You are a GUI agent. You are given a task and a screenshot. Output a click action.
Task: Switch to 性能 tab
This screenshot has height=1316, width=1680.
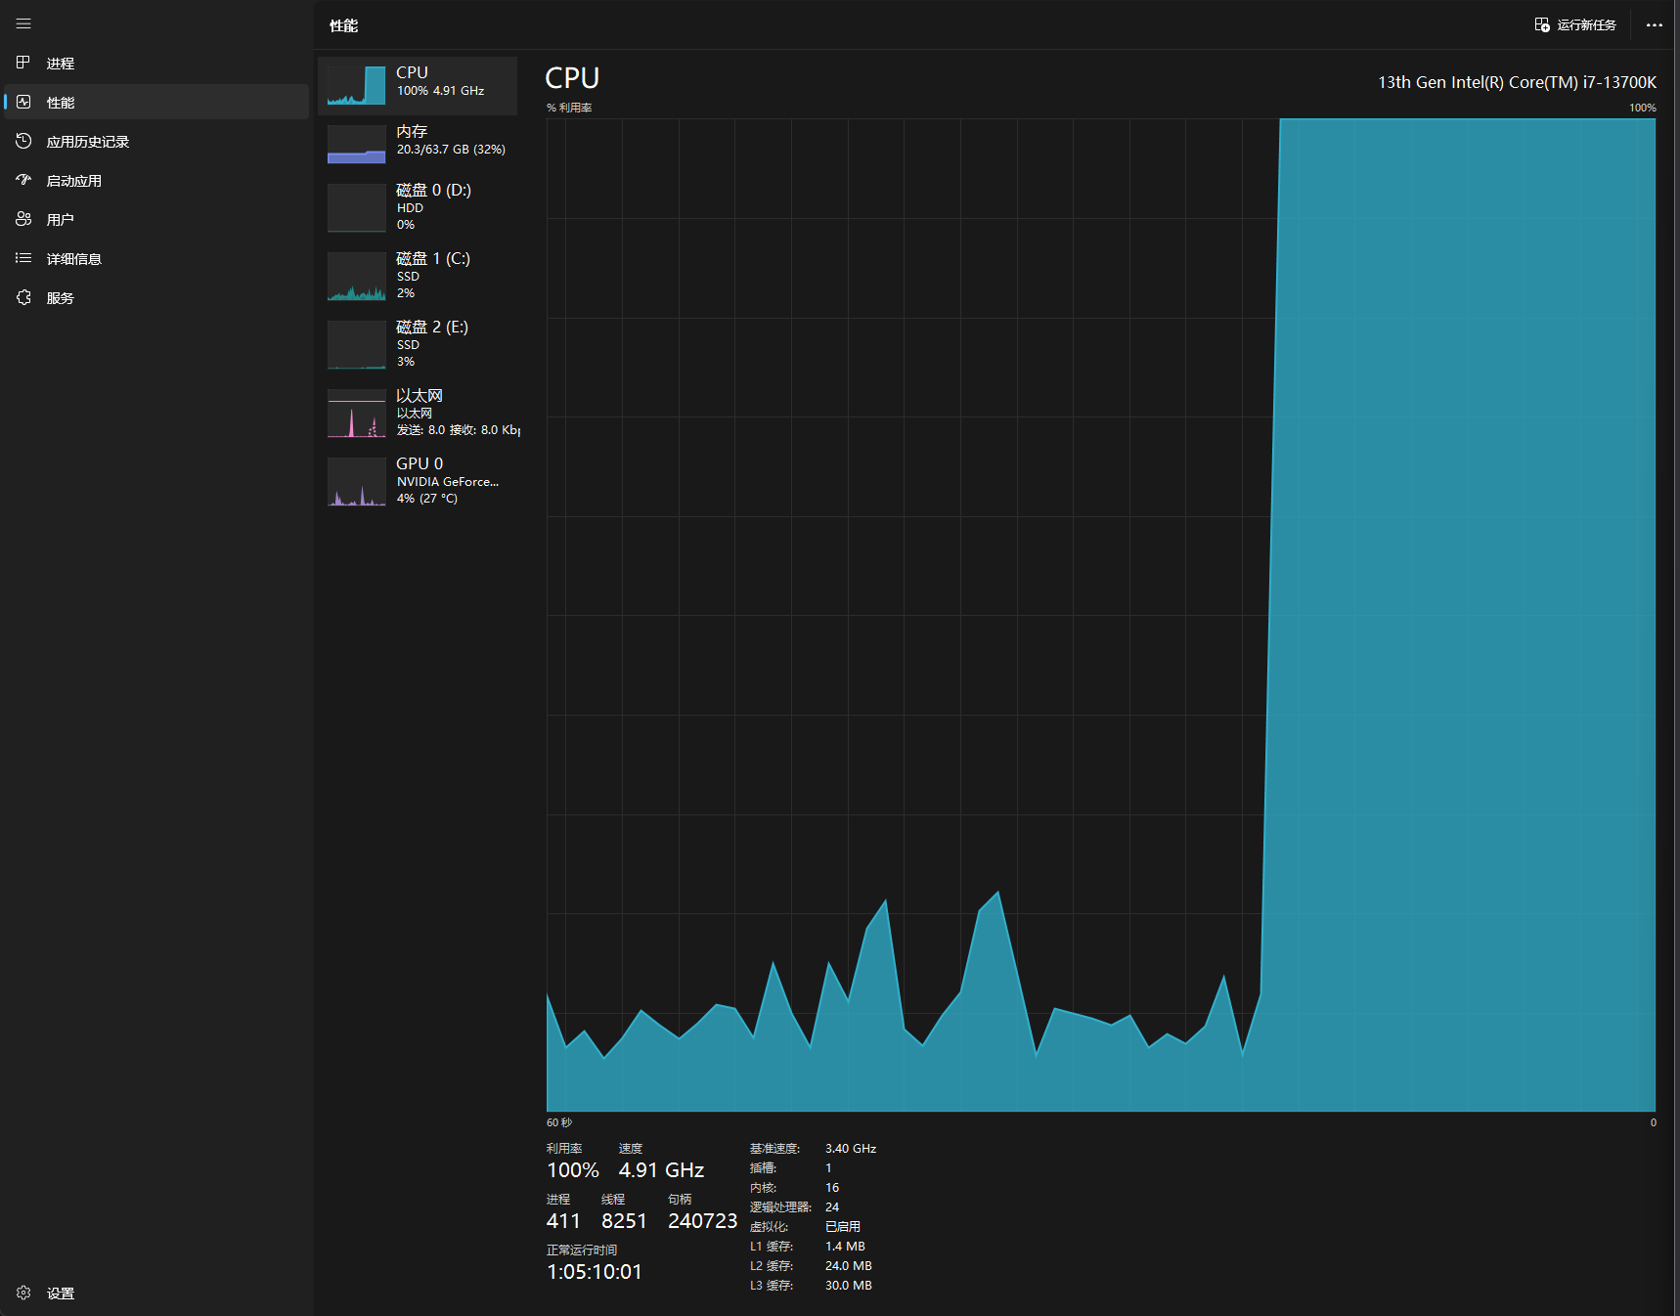pyautogui.click(x=156, y=102)
